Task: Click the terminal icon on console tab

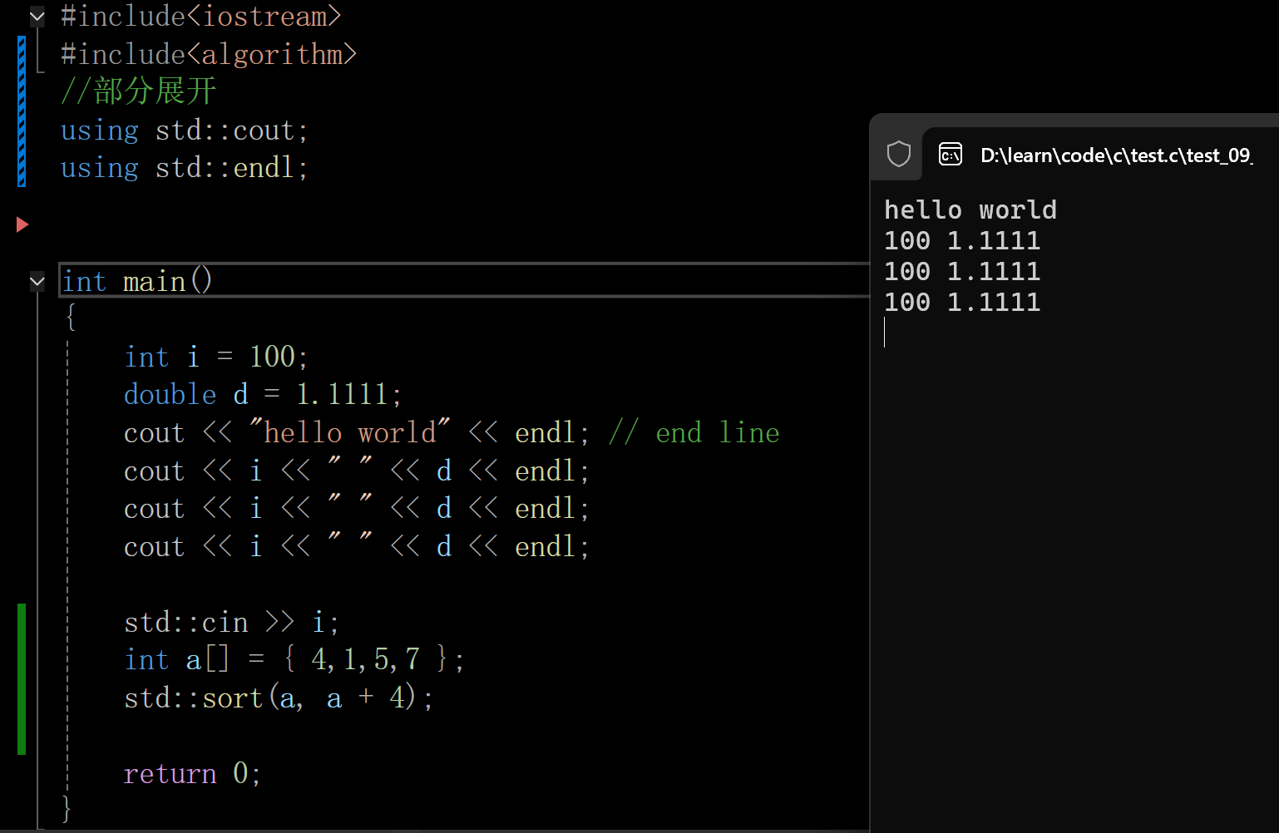Action: click(x=951, y=154)
